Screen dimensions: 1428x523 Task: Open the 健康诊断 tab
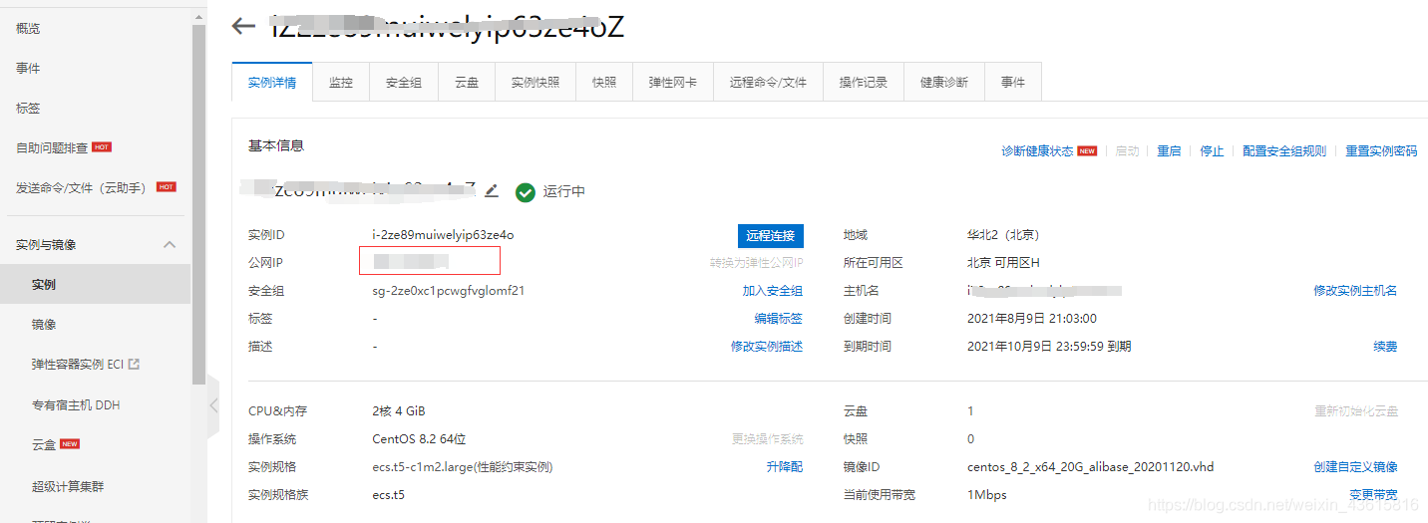pos(944,83)
